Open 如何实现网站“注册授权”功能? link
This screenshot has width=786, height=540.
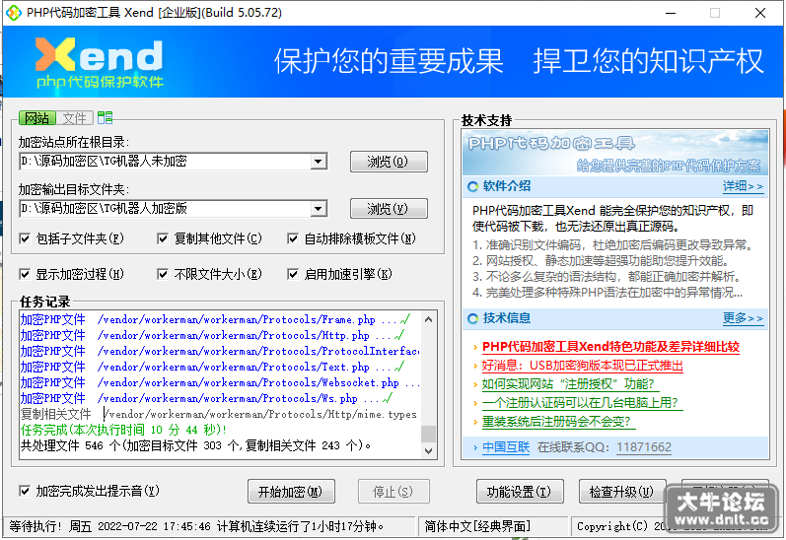(x=568, y=384)
